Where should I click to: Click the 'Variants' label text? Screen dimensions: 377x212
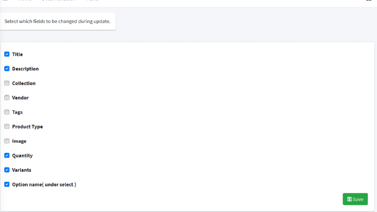[x=22, y=170]
